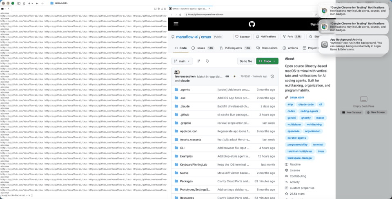Open the Pull requests tab
This screenshot has height=199, width=392.
coord(235,48)
